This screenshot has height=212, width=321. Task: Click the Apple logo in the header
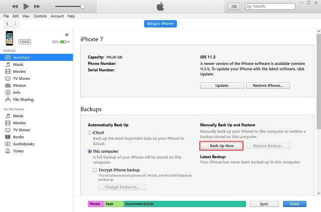pyautogui.click(x=160, y=6)
